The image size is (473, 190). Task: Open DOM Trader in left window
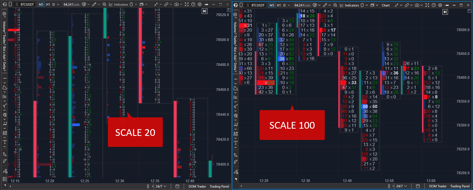click(197, 186)
